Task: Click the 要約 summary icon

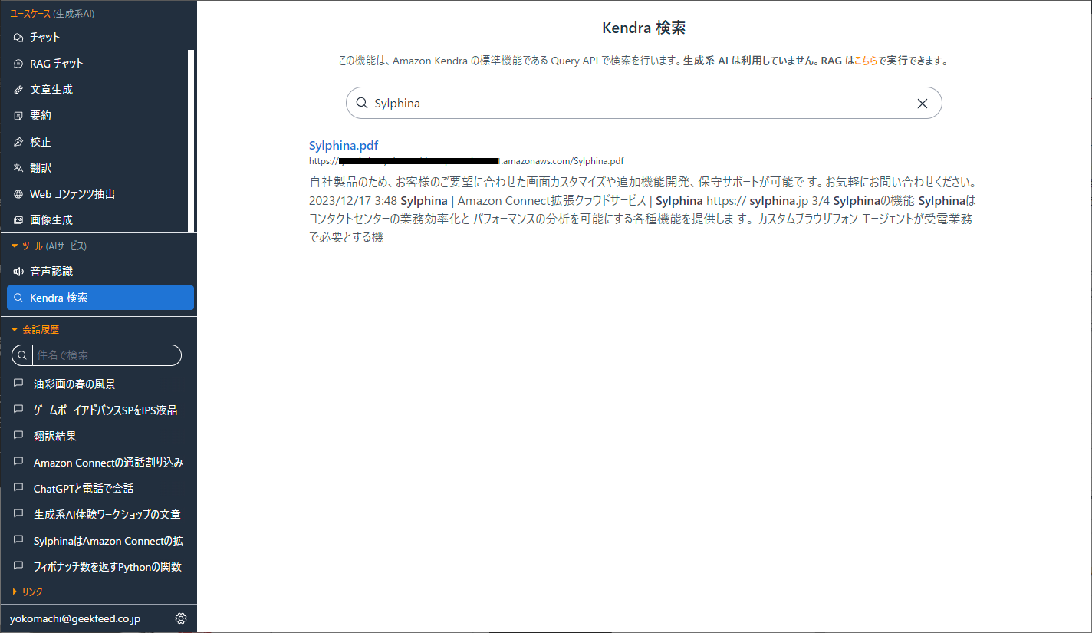Action: tap(19, 116)
